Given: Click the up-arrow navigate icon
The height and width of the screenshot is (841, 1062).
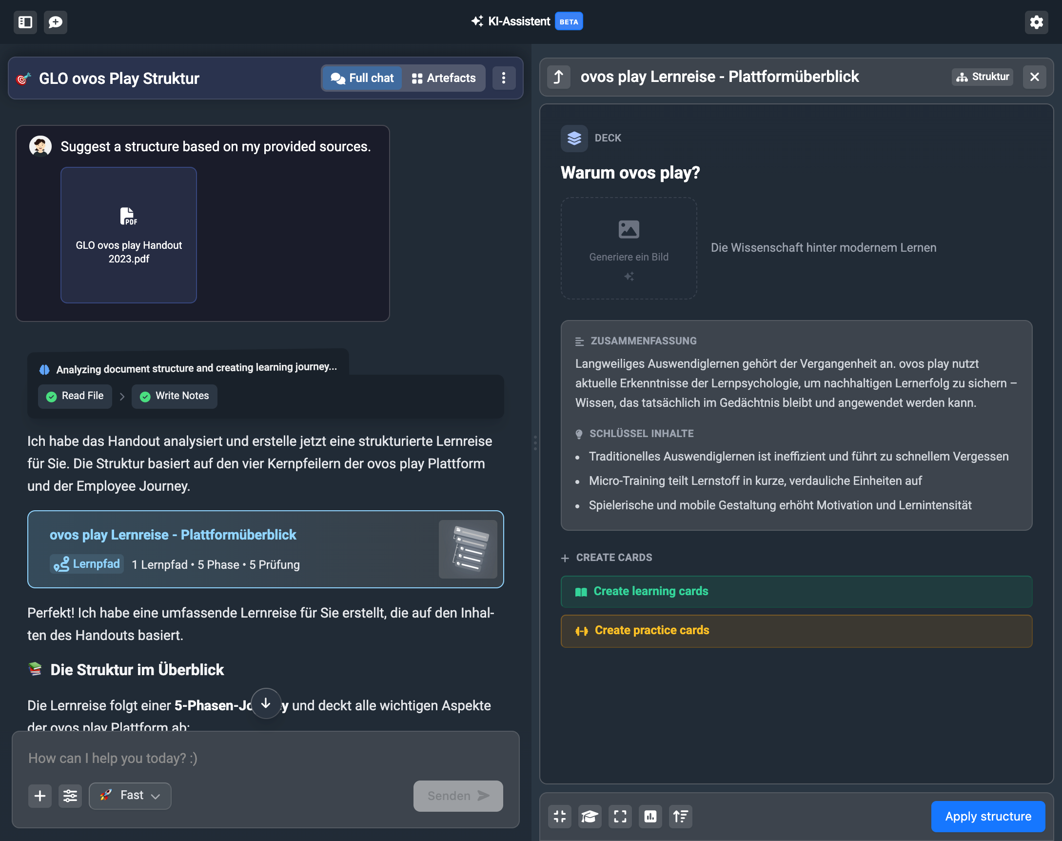Looking at the screenshot, I should click(559, 77).
